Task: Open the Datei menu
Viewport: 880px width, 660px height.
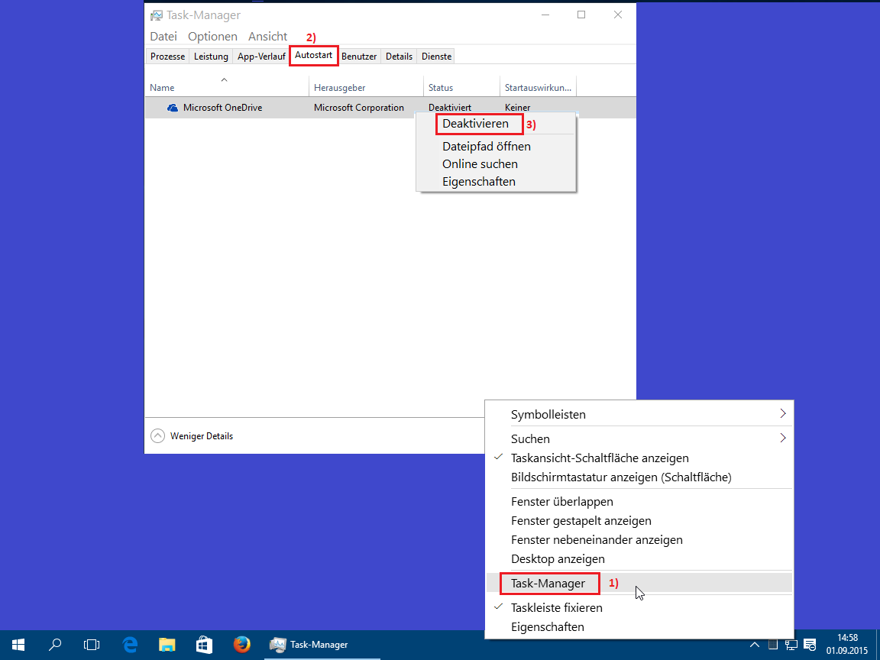Action: 163,37
